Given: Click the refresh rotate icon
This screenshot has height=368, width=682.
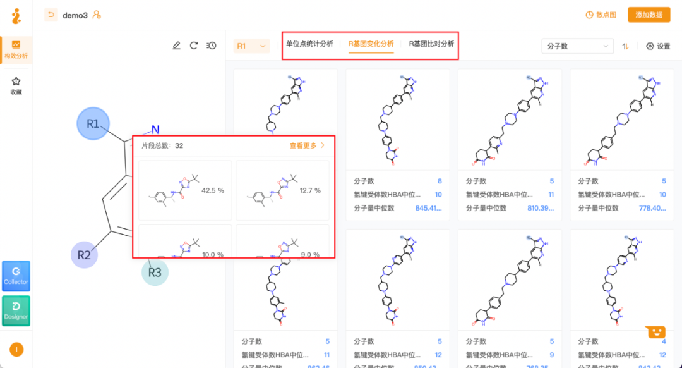Looking at the screenshot, I should pyautogui.click(x=194, y=46).
